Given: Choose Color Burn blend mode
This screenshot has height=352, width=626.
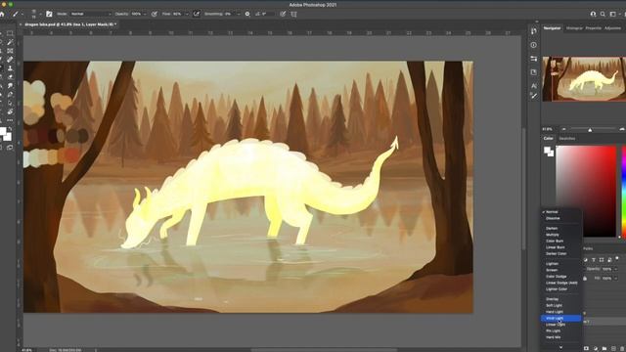Looking at the screenshot, I should coord(555,242).
